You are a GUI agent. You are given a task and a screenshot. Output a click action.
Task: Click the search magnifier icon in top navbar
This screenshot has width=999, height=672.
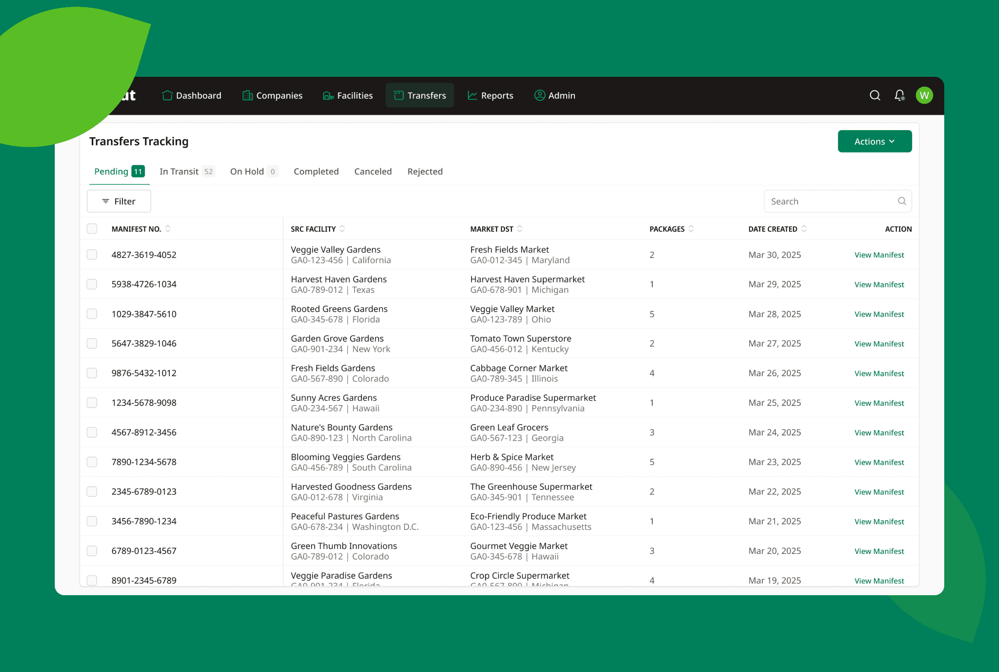point(875,96)
